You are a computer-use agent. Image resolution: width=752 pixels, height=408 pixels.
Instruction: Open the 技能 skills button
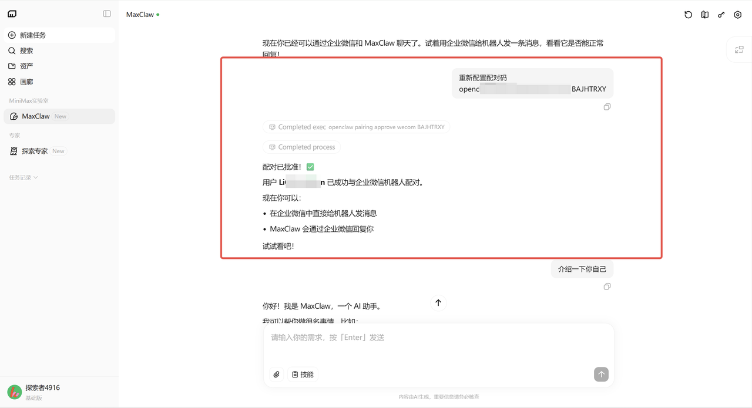click(x=303, y=375)
